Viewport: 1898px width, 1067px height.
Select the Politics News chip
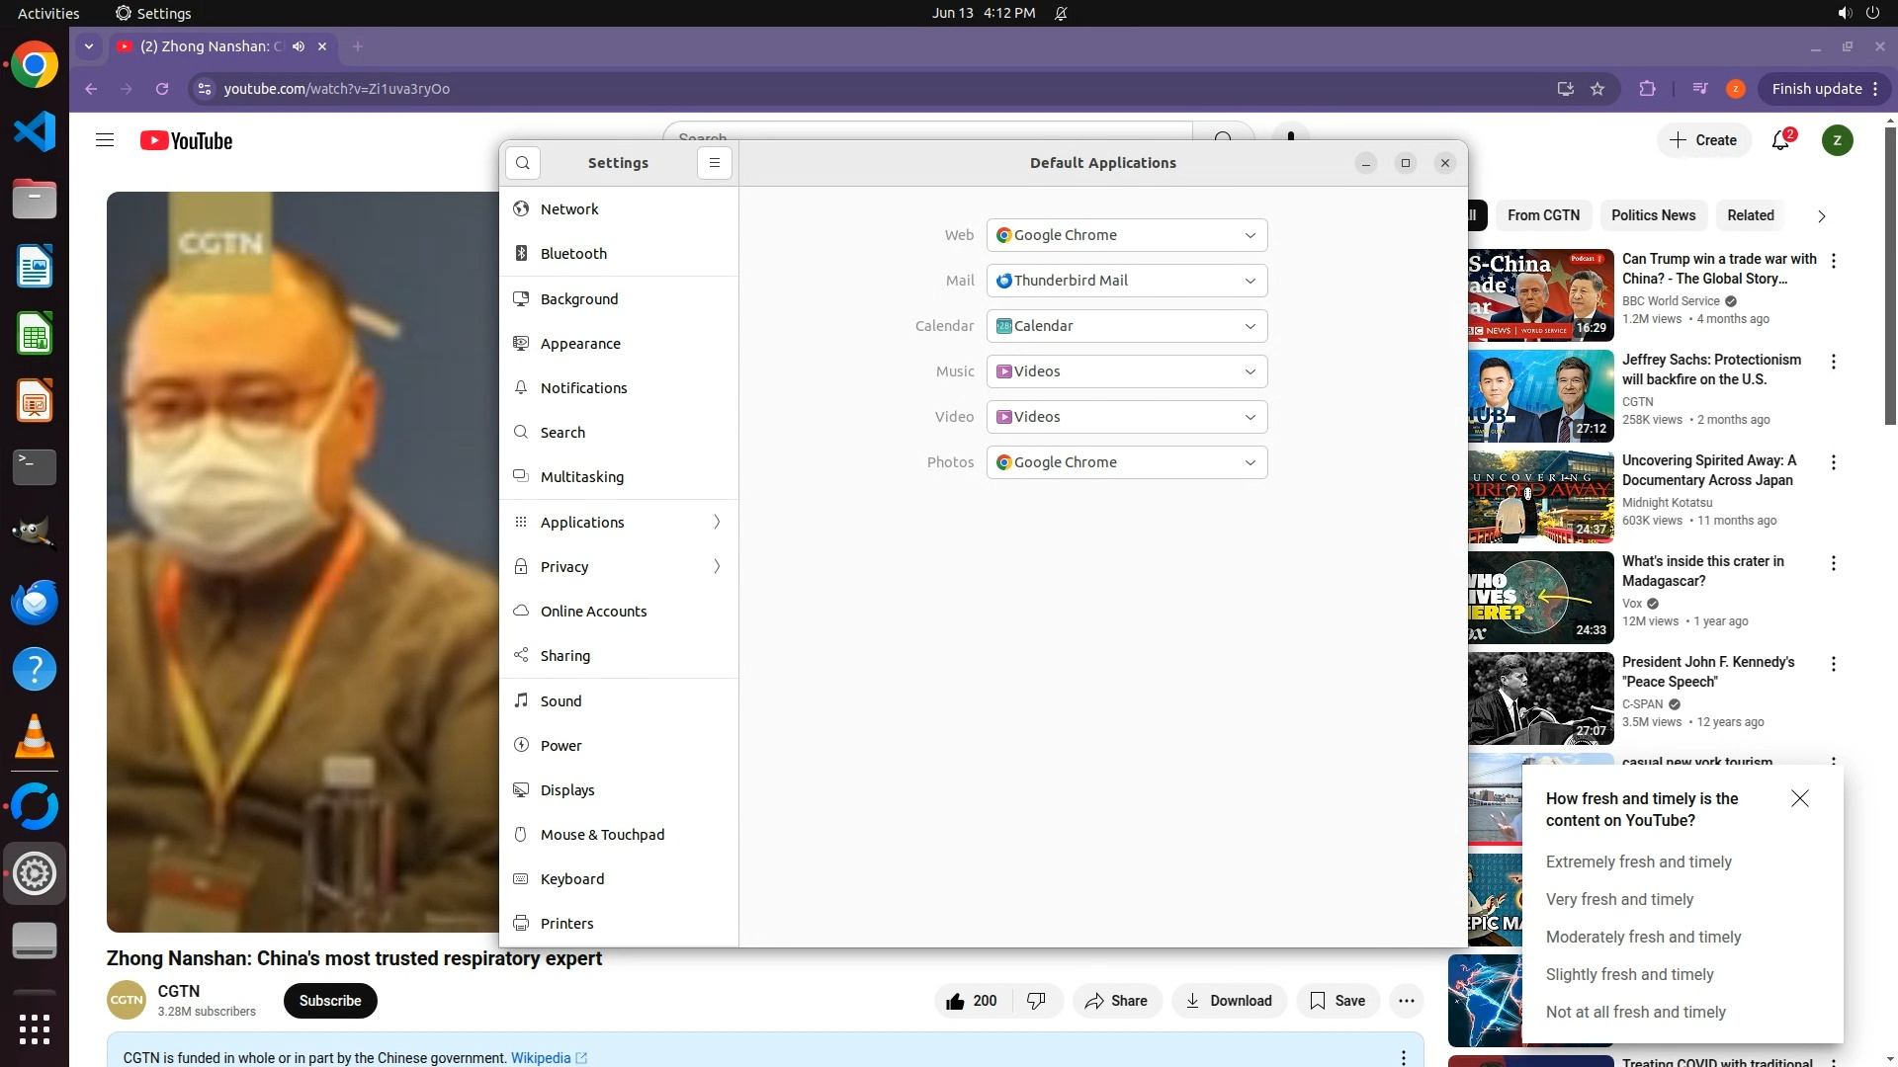1653,215
